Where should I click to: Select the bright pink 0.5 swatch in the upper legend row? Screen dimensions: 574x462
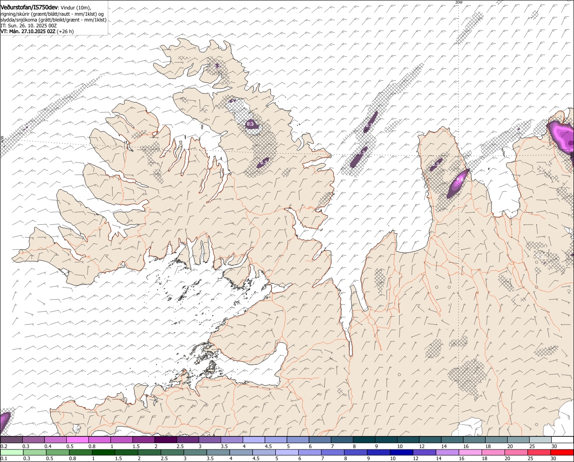tap(78, 440)
